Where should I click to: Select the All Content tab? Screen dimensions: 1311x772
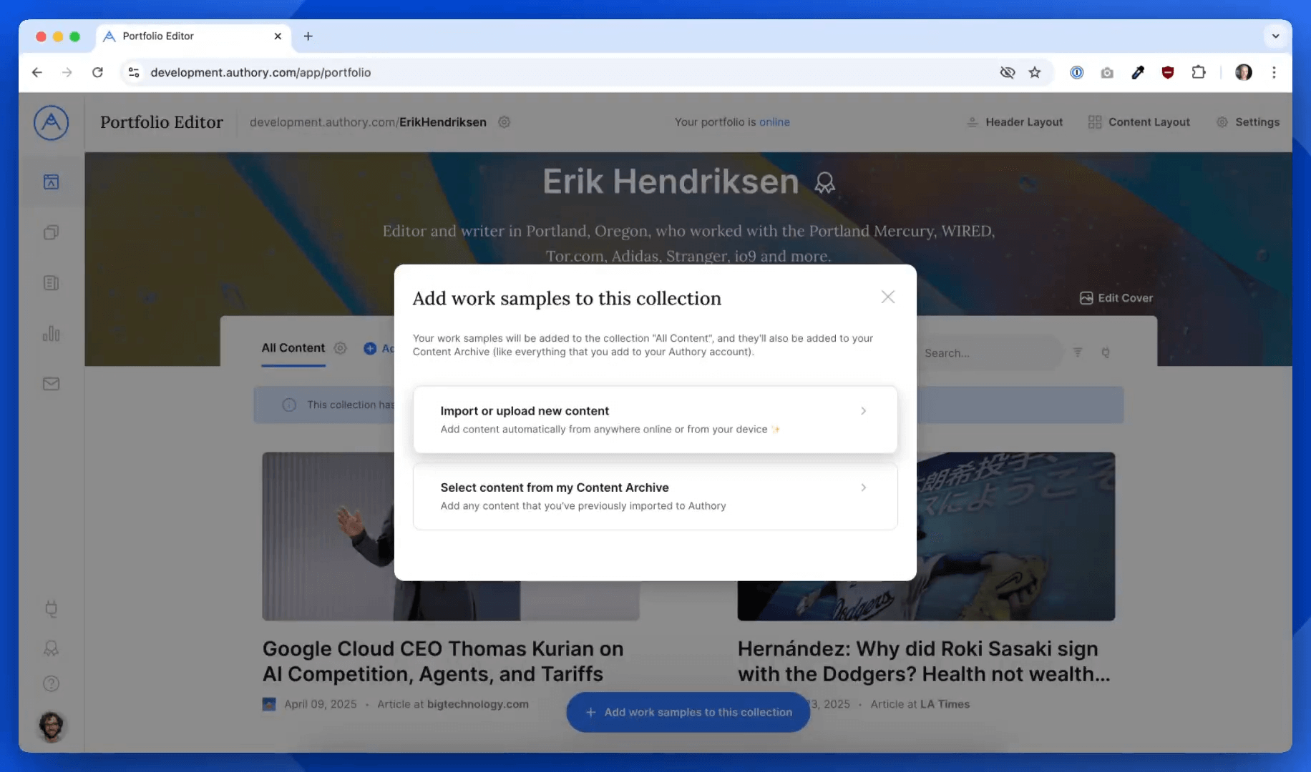pyautogui.click(x=293, y=348)
